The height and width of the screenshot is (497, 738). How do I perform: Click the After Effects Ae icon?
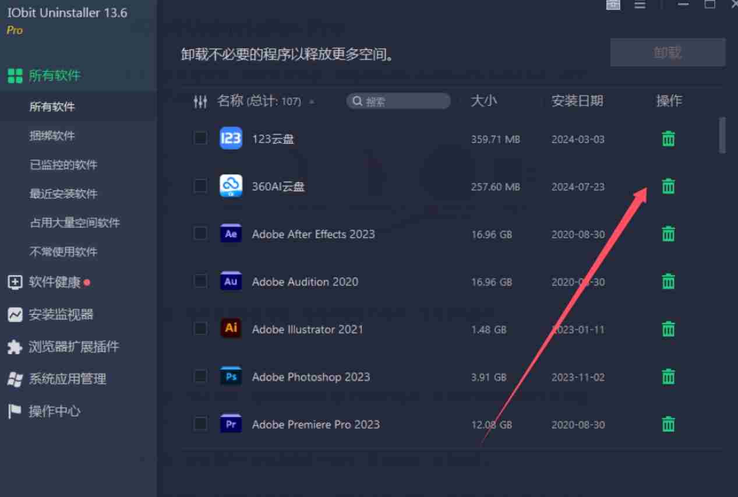pyautogui.click(x=231, y=234)
